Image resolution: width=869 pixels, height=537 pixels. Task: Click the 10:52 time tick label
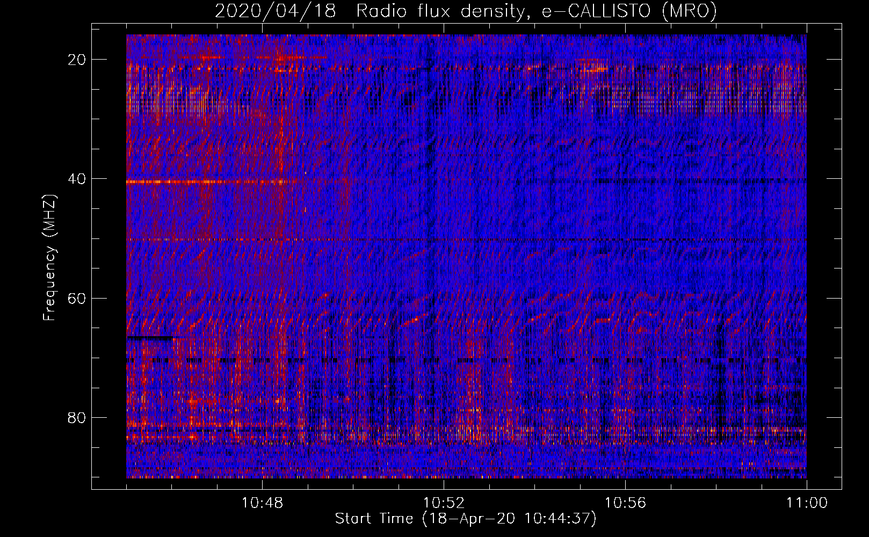pyautogui.click(x=444, y=503)
